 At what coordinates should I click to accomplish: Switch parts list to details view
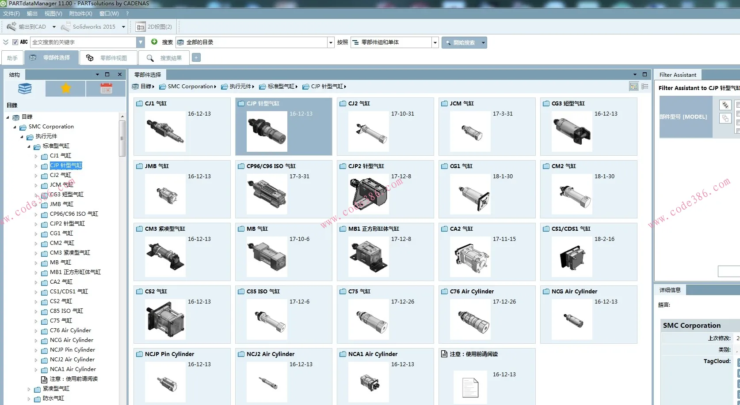pos(645,86)
